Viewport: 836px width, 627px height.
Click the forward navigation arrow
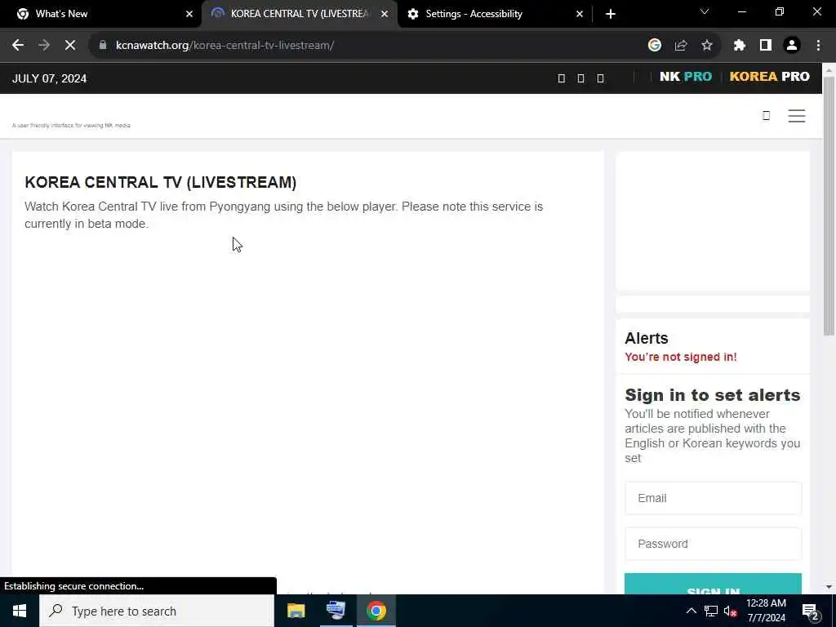pyautogui.click(x=44, y=46)
